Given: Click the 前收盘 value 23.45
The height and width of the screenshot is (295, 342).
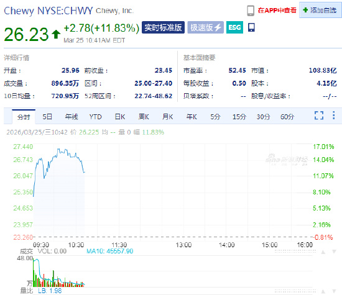Looking at the screenshot, I should (x=164, y=70).
